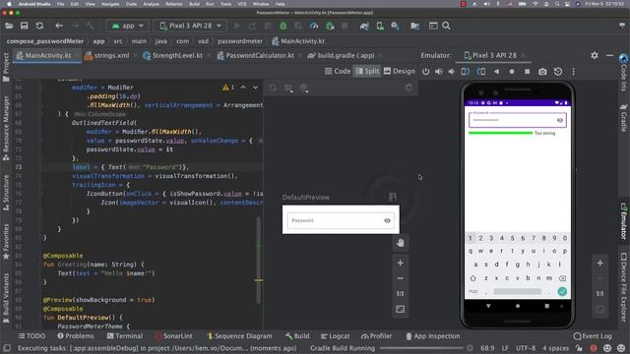Screen dimensions: 630x354
Task: Lower emulator volume with the volume down icon
Action: pyautogui.click(x=452, y=72)
